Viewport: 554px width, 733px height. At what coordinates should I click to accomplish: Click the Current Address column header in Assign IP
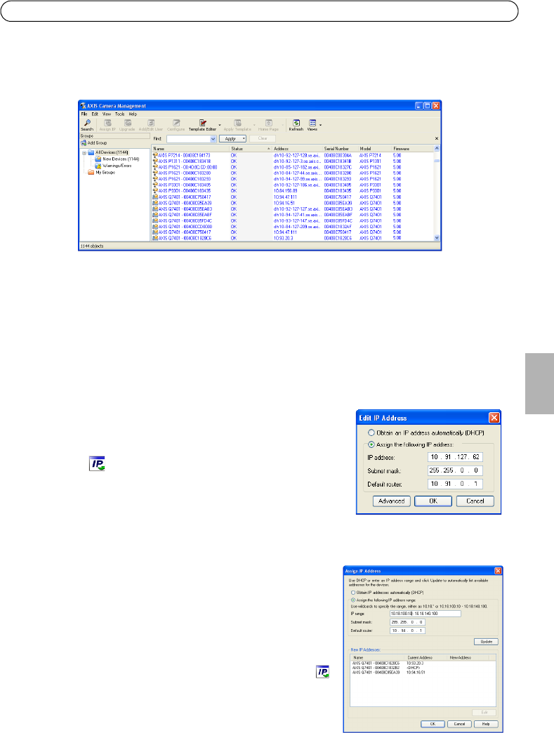(426, 658)
